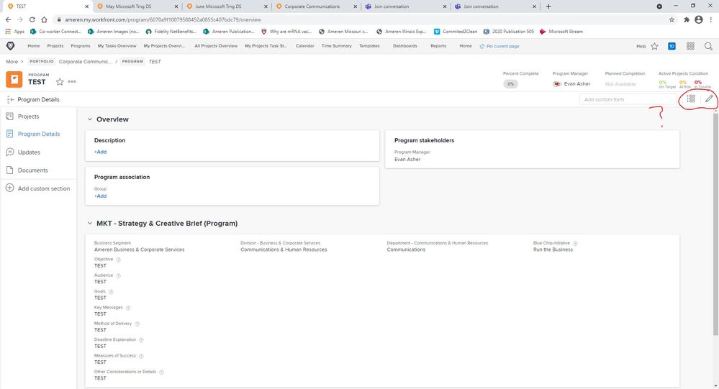Viewport: 719px width, 389px height.
Task: Click the pencil edit icon
Action: (x=709, y=99)
